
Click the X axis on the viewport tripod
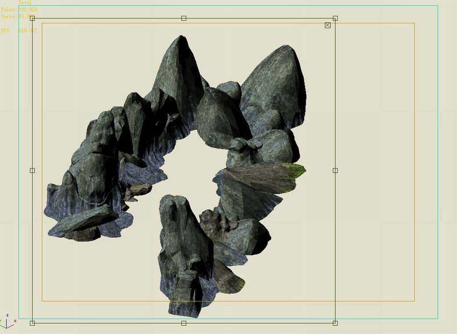15,321
